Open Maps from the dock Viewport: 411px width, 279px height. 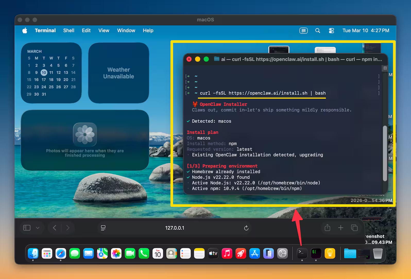coord(102,254)
